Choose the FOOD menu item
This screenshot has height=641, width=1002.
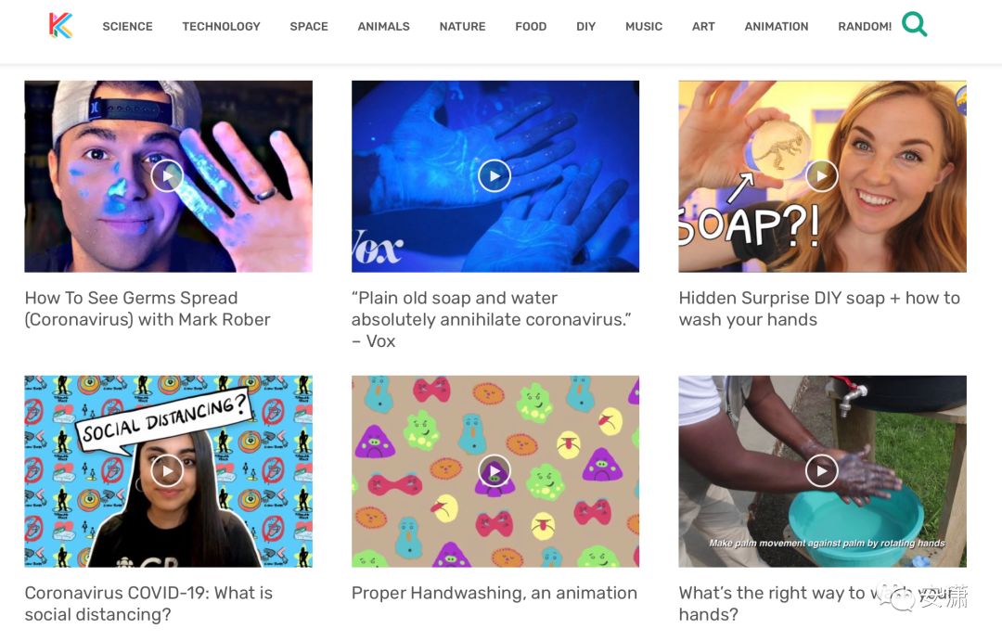click(531, 26)
